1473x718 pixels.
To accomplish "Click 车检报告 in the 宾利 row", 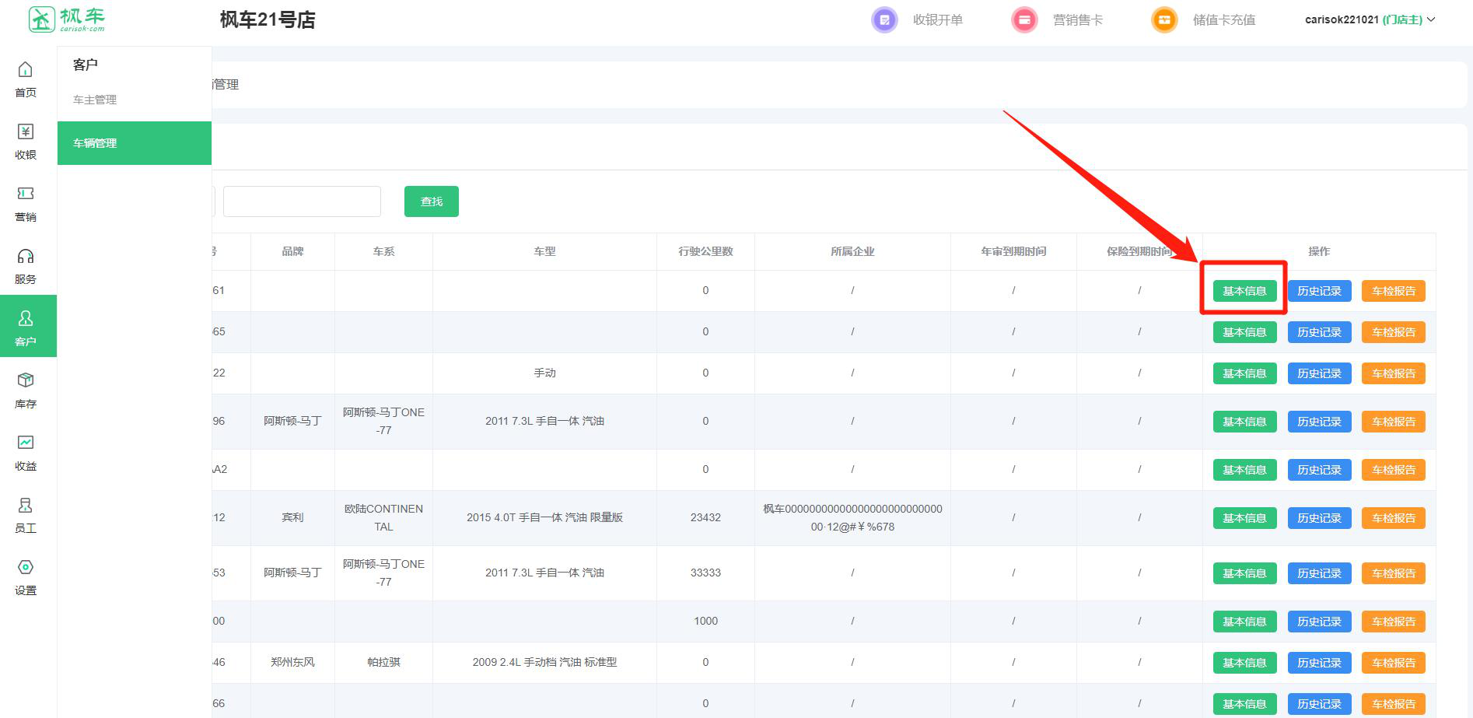I will pos(1394,518).
